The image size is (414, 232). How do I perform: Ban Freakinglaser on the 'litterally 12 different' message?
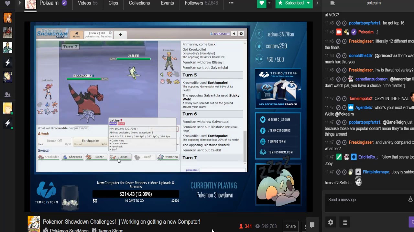click(338, 41)
